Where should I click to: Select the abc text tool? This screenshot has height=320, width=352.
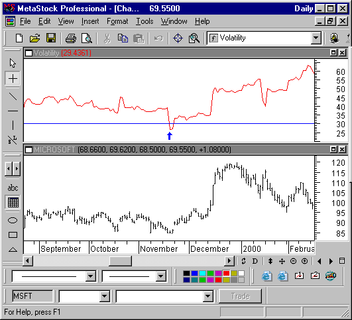(x=13, y=188)
